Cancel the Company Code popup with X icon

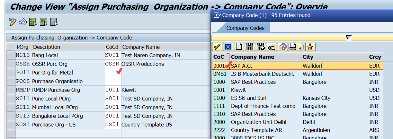tap(228, 47)
